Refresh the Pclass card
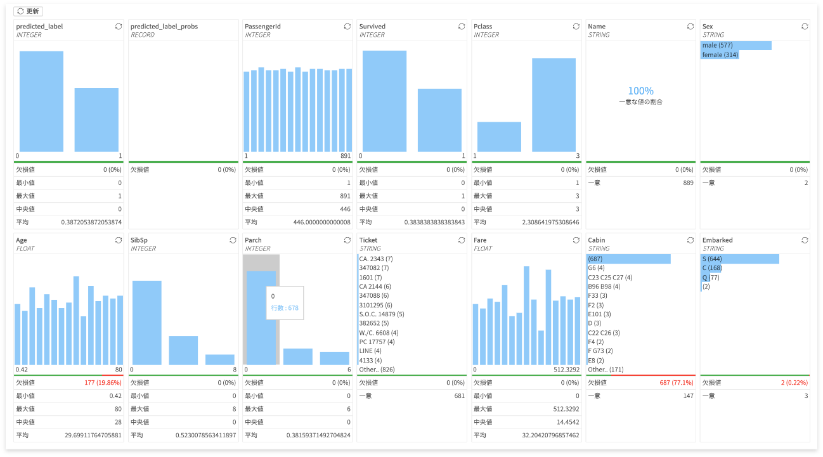Viewport: 823px width, 457px height. [x=576, y=27]
